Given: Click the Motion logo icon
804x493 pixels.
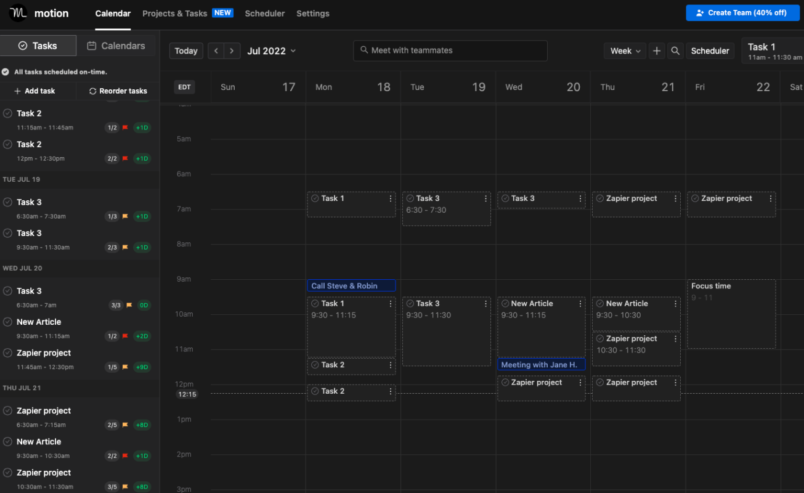Looking at the screenshot, I should pyautogui.click(x=18, y=13).
